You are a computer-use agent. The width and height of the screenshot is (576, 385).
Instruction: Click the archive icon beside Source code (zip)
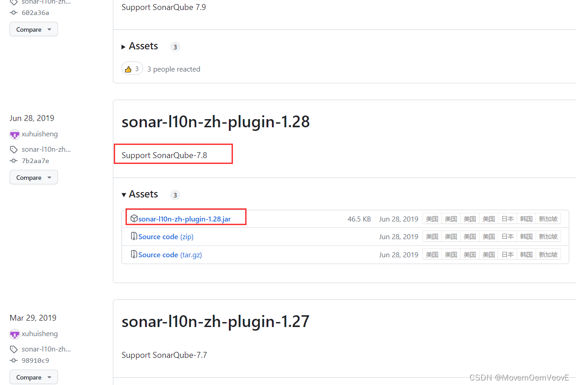[x=134, y=236]
